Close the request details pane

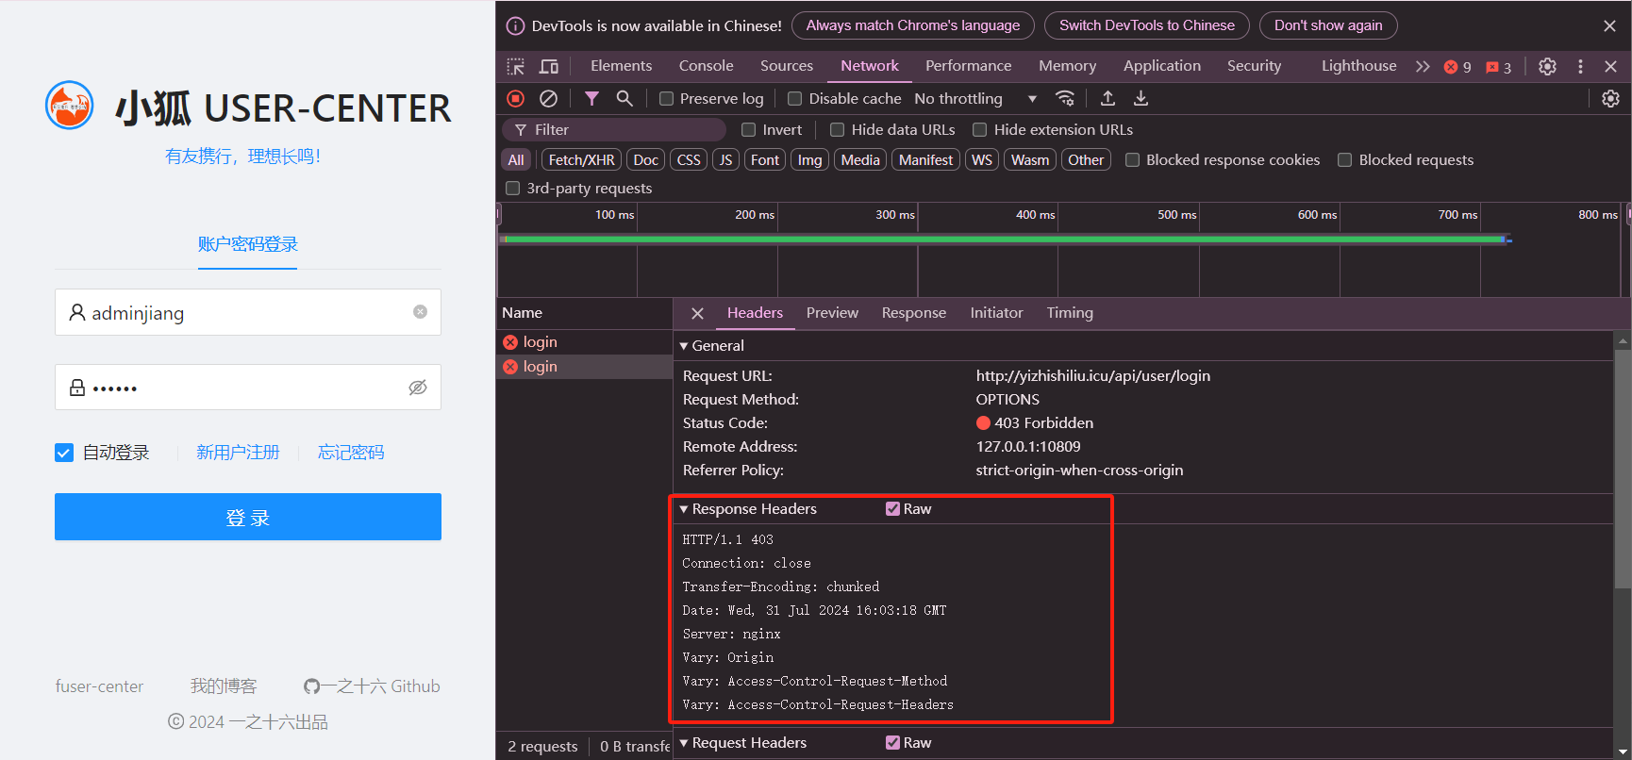697,313
